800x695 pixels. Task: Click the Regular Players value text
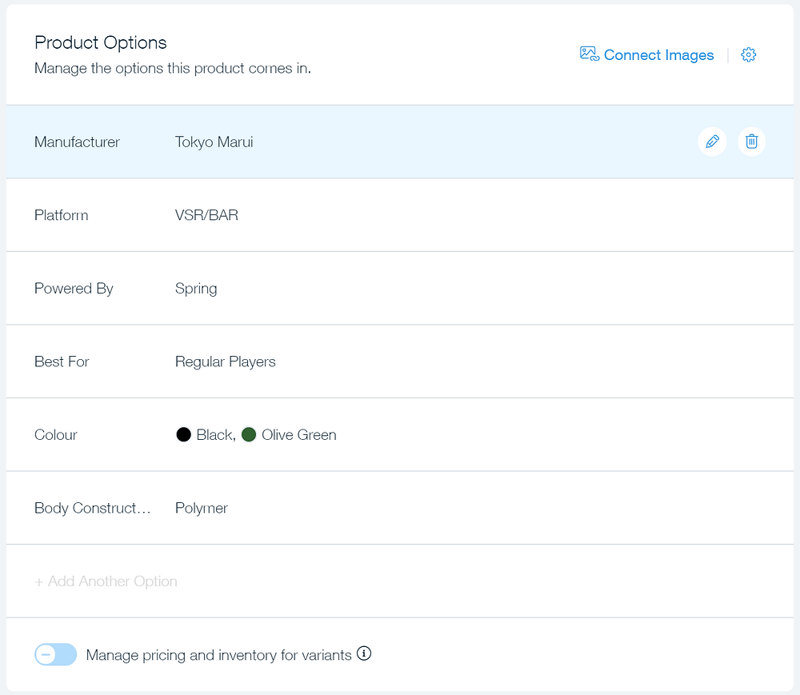coord(225,362)
